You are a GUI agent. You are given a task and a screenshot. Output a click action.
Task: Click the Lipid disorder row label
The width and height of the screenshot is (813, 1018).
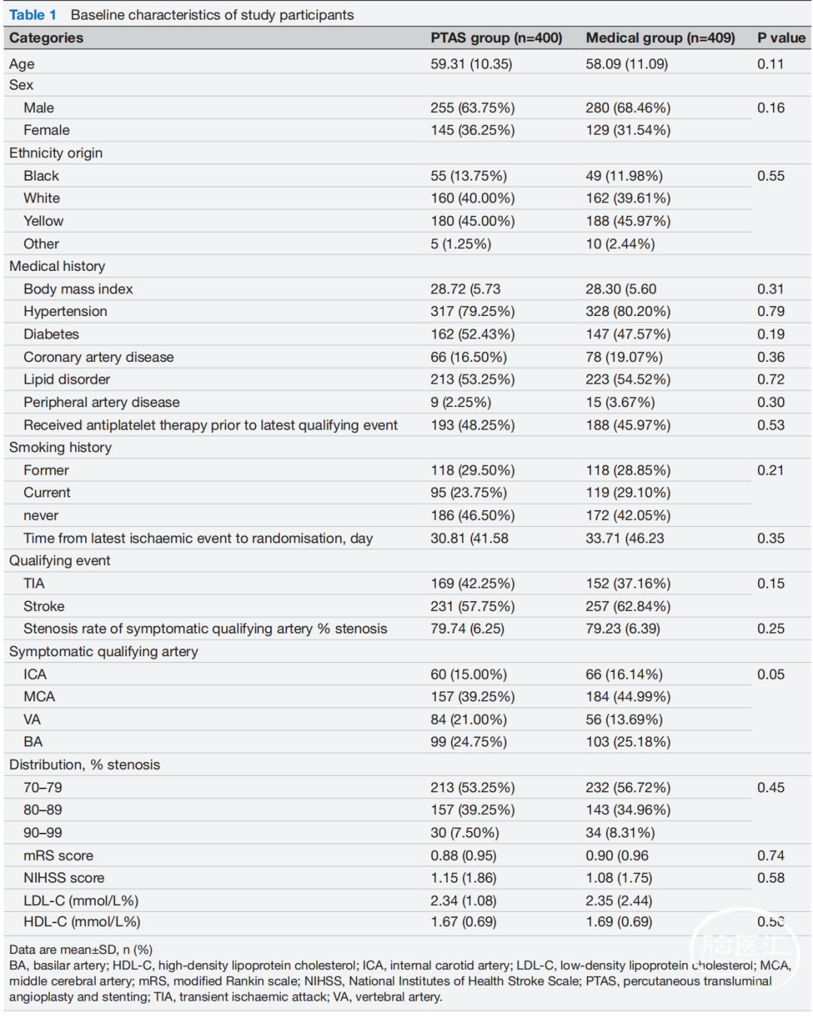point(67,379)
